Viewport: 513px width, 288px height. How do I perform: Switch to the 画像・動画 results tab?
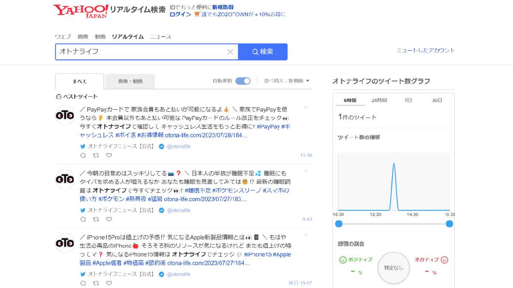point(130,81)
